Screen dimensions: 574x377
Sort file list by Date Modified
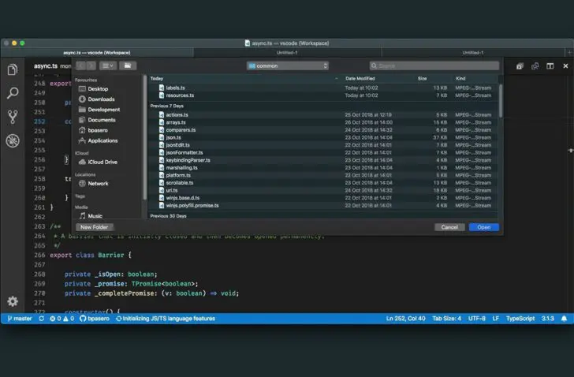click(x=360, y=78)
